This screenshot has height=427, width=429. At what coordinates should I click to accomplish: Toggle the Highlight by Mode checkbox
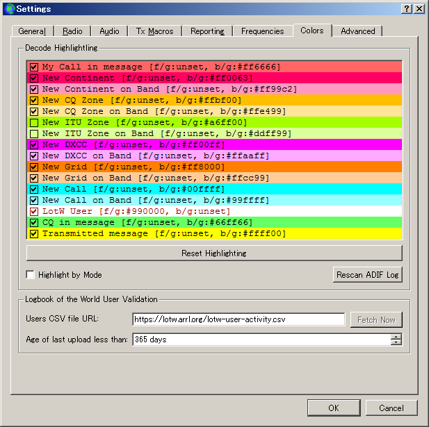point(31,275)
